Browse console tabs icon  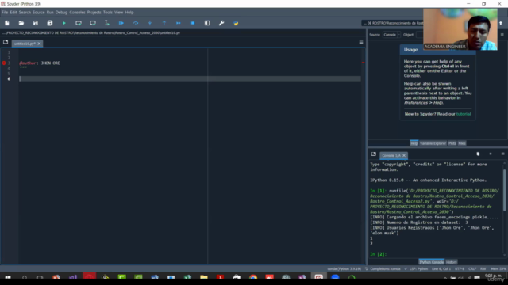click(374, 154)
